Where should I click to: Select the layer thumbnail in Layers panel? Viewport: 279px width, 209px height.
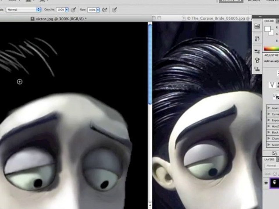click(275, 183)
